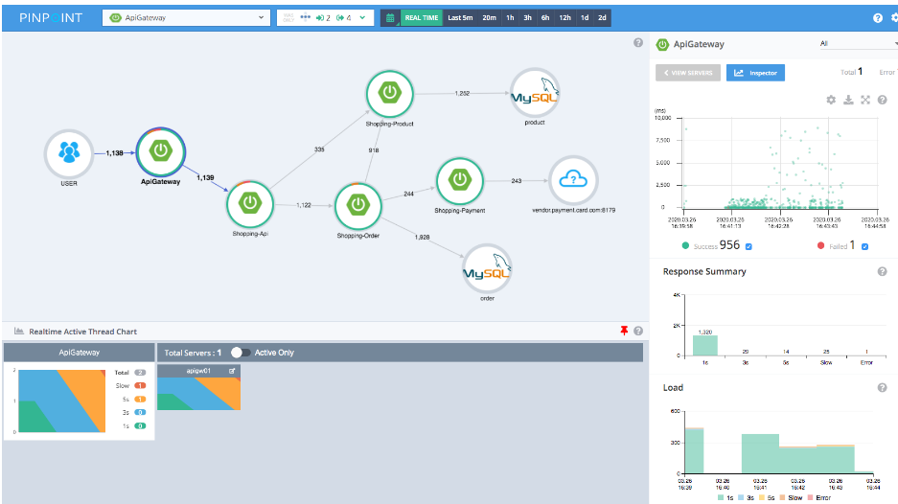This screenshot has width=898, height=504.
Task: Click the MySQL product database node
Action: [x=535, y=93]
